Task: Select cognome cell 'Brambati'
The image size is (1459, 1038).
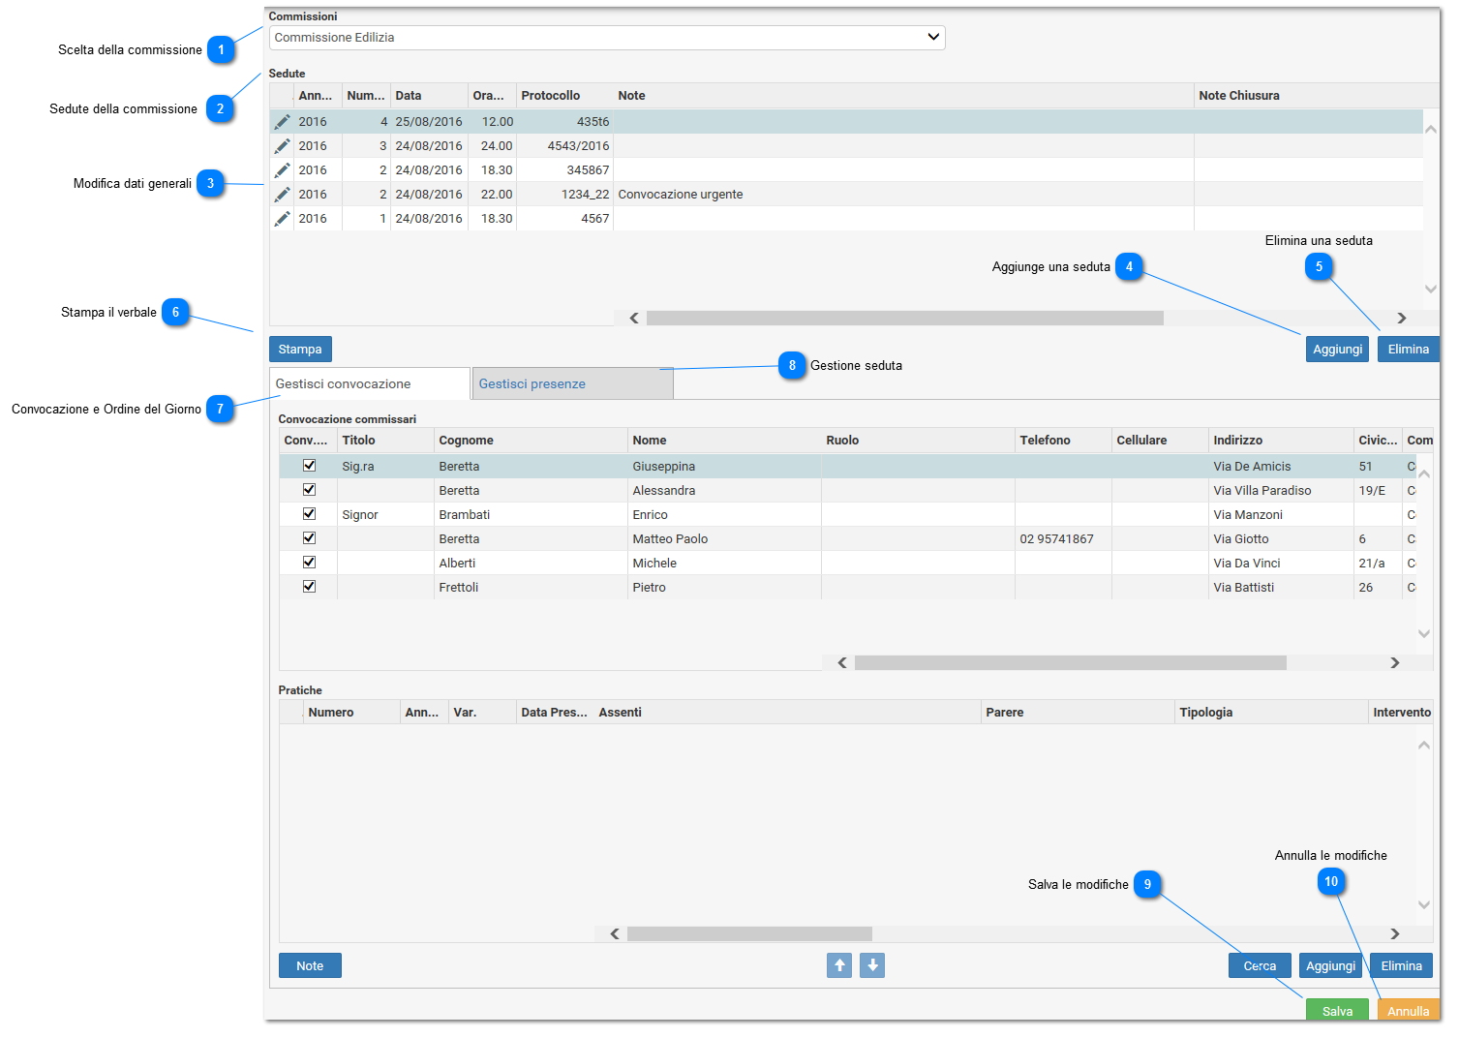Action: point(531,515)
